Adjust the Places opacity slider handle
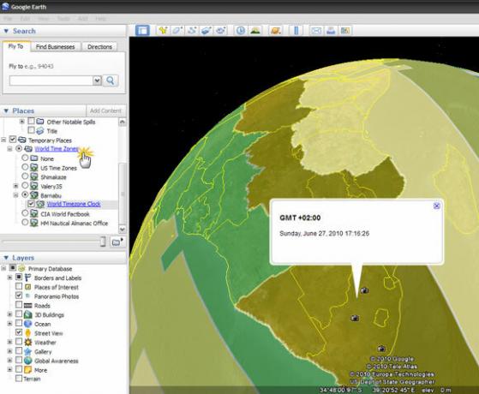479x394 pixels. pyautogui.click(x=103, y=242)
